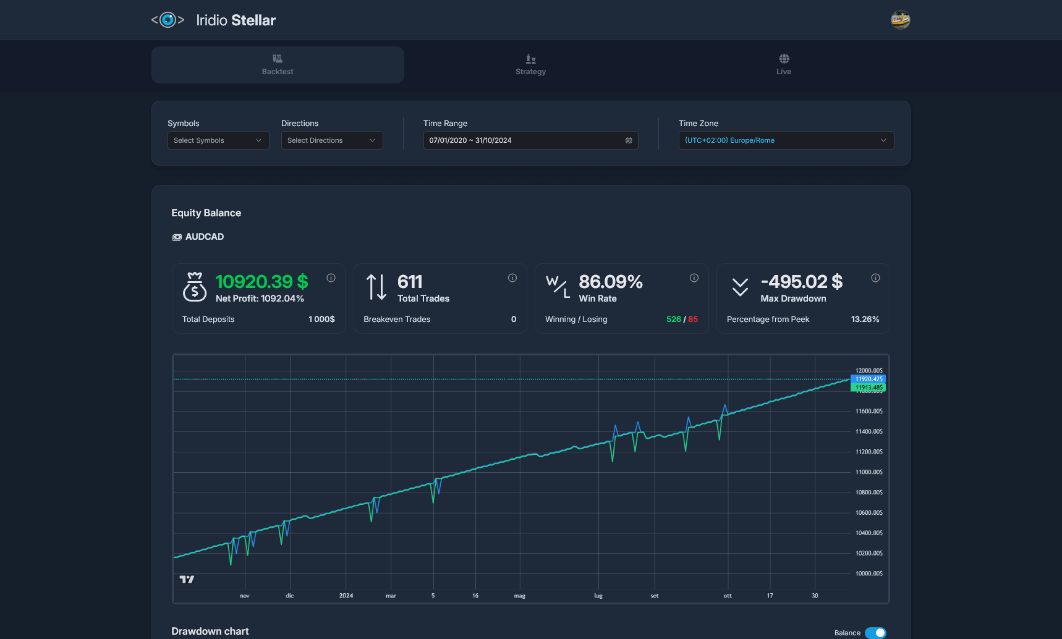The width and height of the screenshot is (1062, 639).
Task: Click the W/L Win Rate icon
Action: [x=558, y=287]
